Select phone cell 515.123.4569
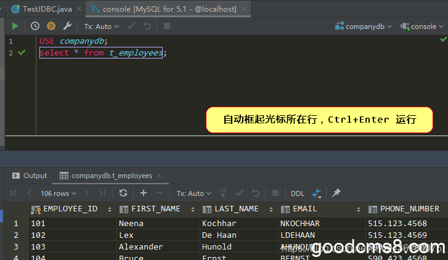The width and height of the screenshot is (448, 260). pyautogui.click(x=407, y=235)
